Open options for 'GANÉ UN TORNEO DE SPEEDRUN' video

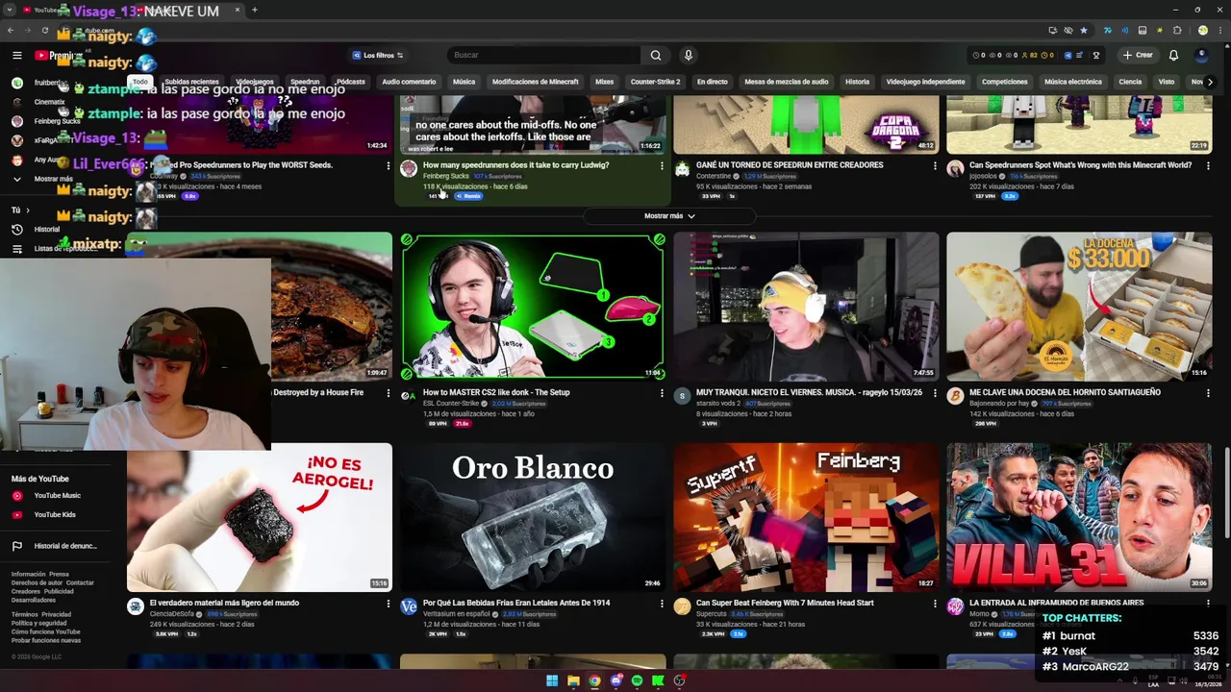(935, 166)
